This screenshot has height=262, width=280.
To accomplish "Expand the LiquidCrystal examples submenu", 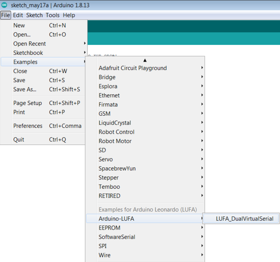I will tap(145, 123).
